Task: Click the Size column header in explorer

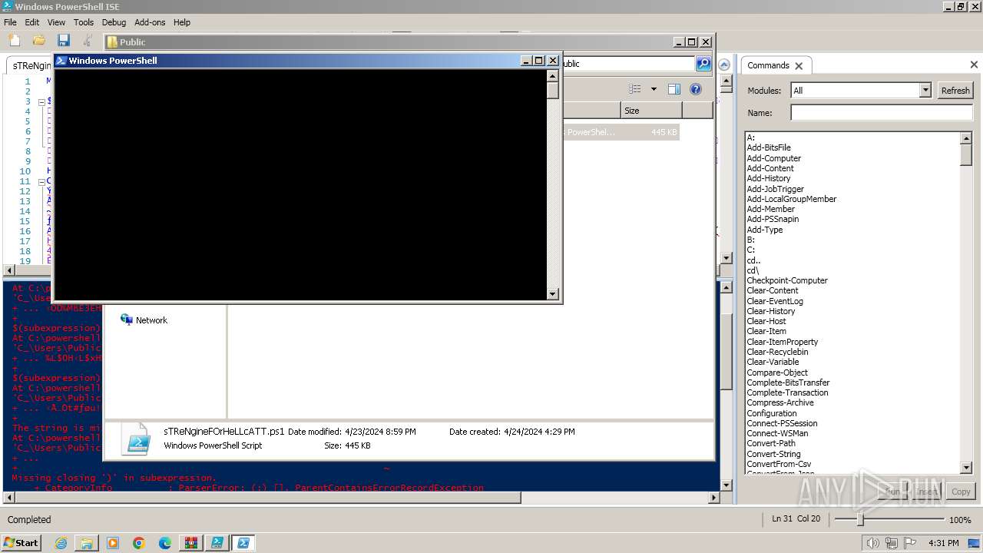Action: pyautogui.click(x=651, y=111)
